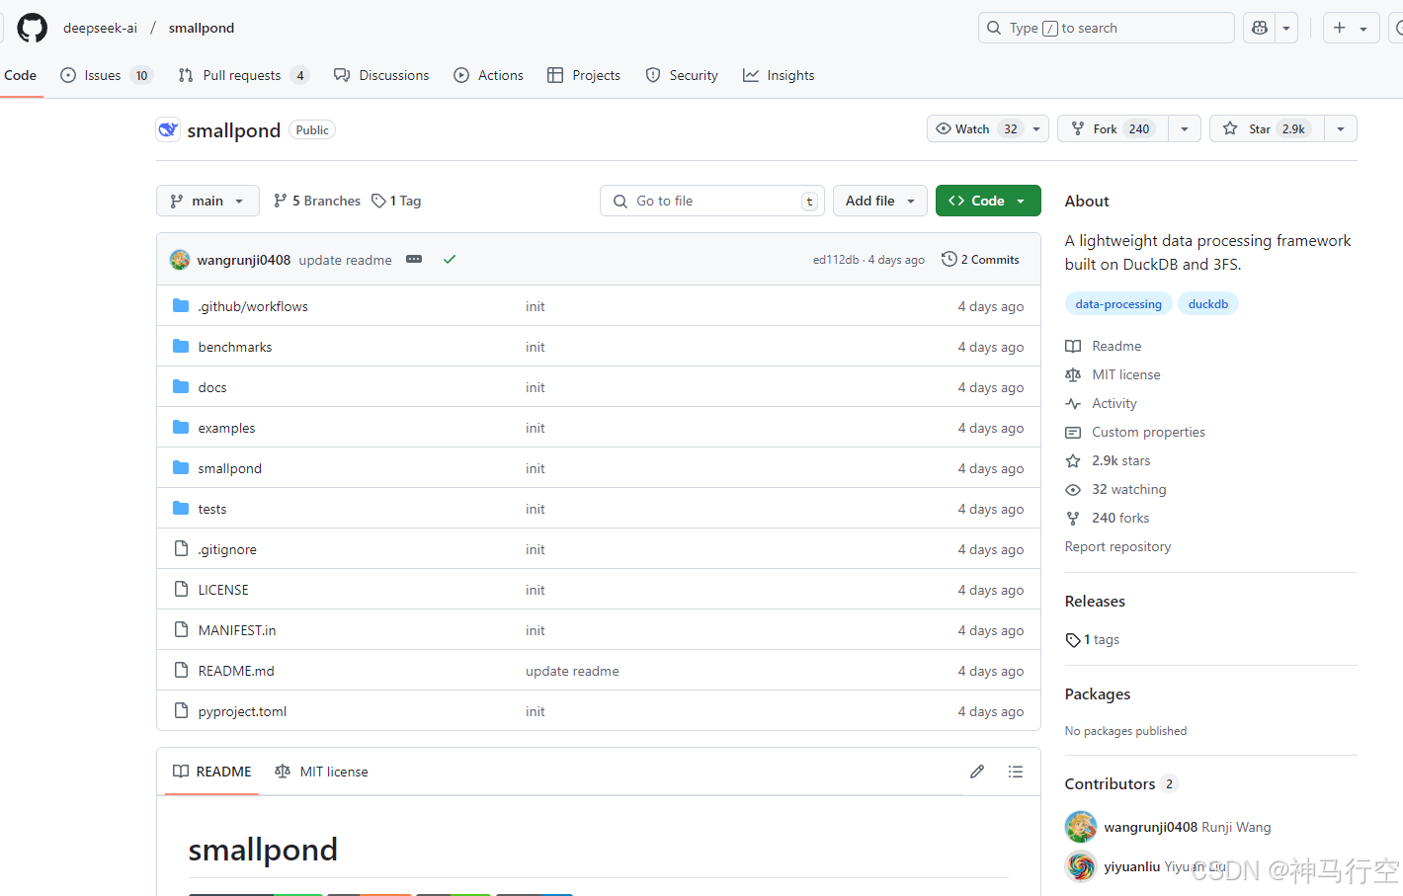The image size is (1403, 896).
Task: Open the smallpond breadcrumb link
Action: (202, 28)
